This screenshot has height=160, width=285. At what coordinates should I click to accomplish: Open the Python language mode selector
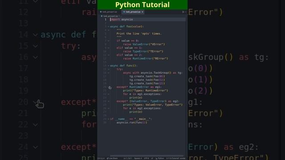[x=159, y=158]
